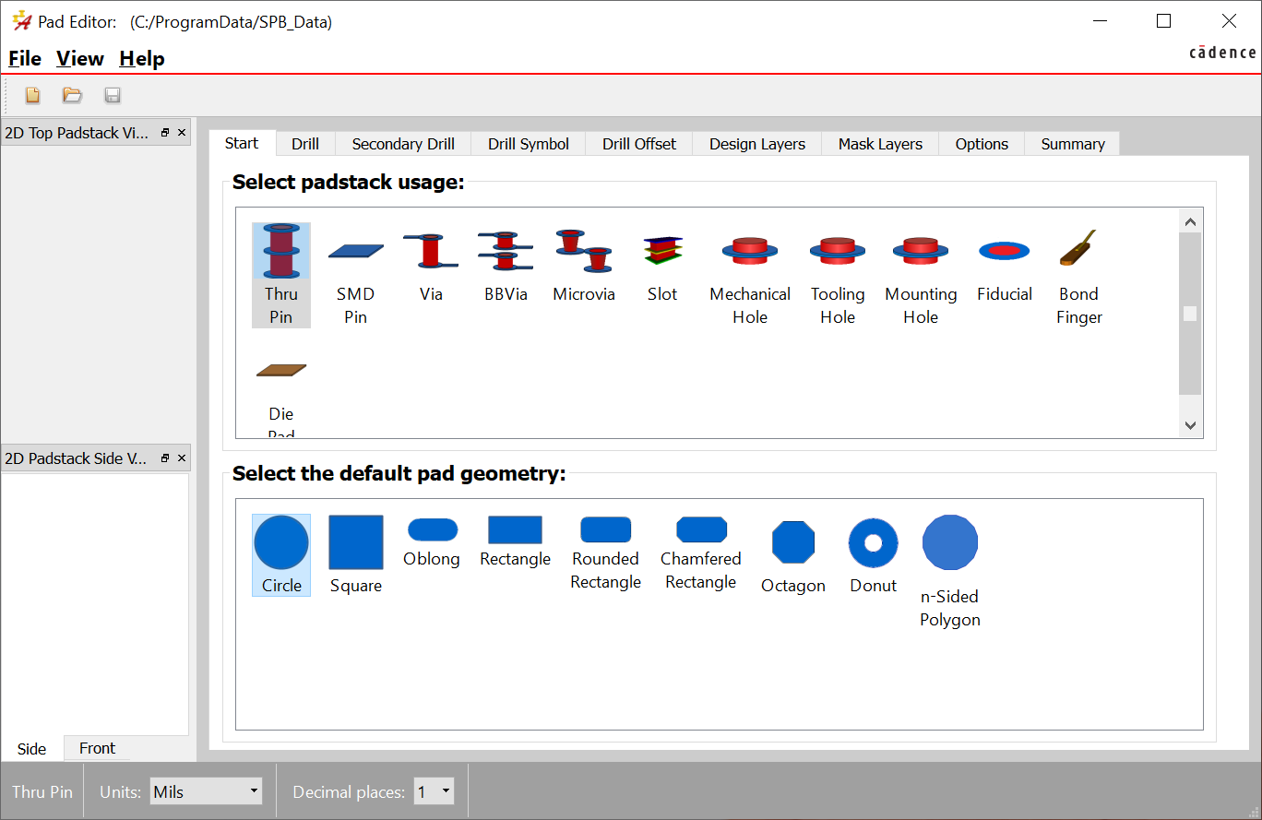This screenshot has height=820, width=1262.
Task: Minimize the Pad Editor window
Action: click(1100, 21)
